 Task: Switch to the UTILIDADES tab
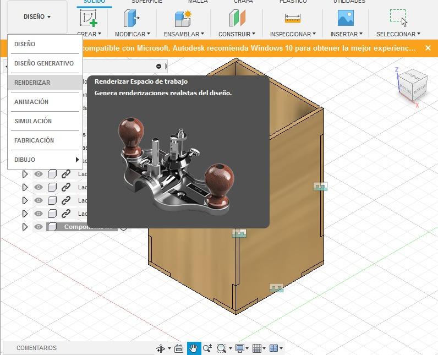pos(349,2)
